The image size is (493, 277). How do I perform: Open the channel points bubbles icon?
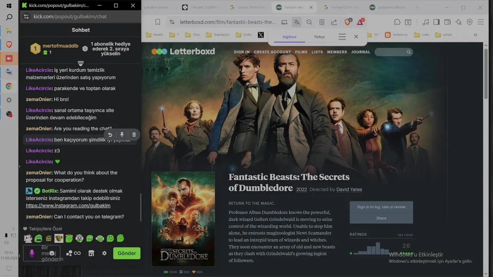tap(69, 253)
